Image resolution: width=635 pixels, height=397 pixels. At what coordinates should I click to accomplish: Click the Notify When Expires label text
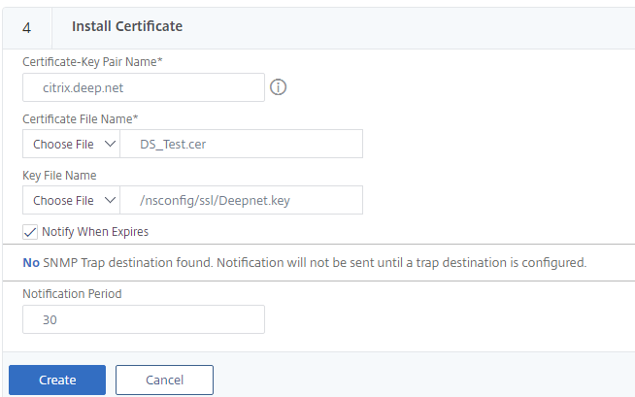click(x=95, y=232)
